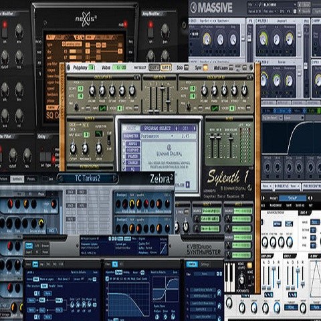321x321 pixels.
Task: Flip the 12/24 dB filter slope switch
Action: pyautogui.click(x=109, y=140)
